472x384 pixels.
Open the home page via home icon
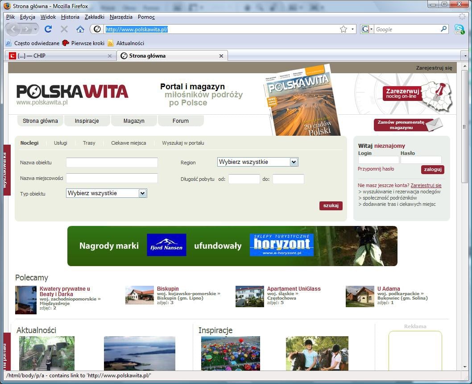pyautogui.click(x=80, y=29)
